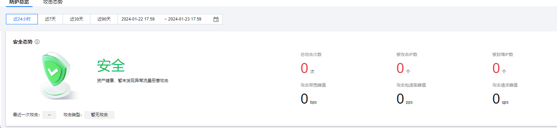The image size is (557, 128).
Task: Click the start date field 2024-01-22 17:59
Action: pos(138,19)
